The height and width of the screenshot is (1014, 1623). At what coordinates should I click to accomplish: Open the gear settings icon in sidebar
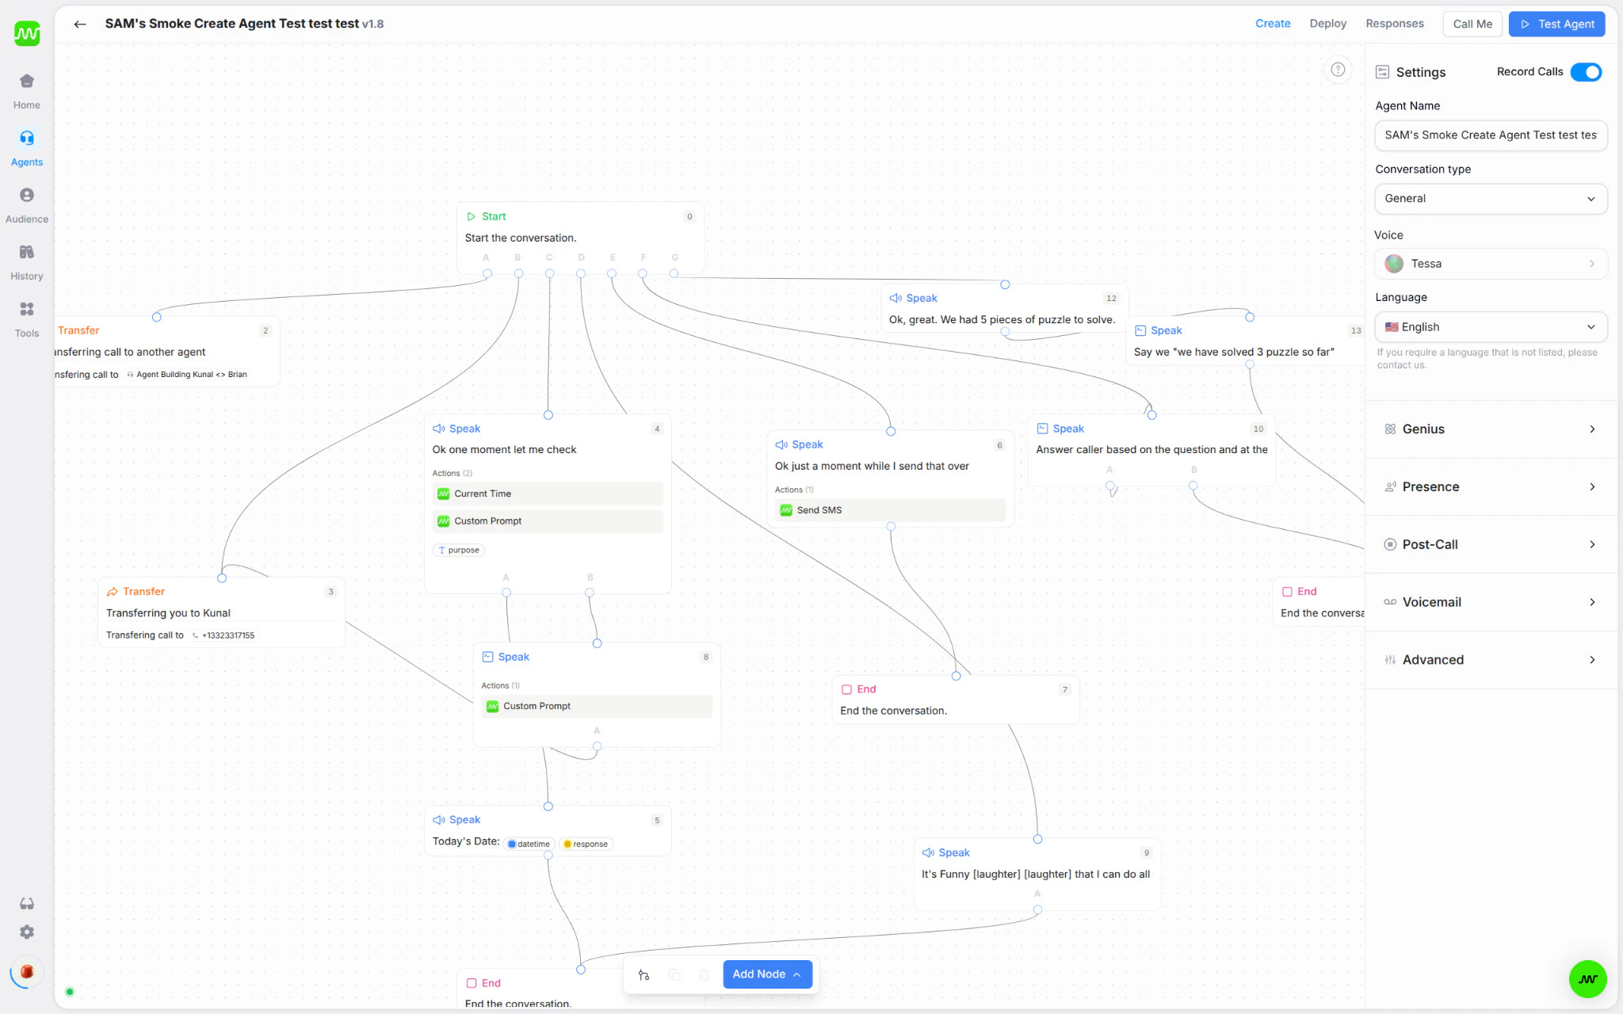tap(27, 932)
